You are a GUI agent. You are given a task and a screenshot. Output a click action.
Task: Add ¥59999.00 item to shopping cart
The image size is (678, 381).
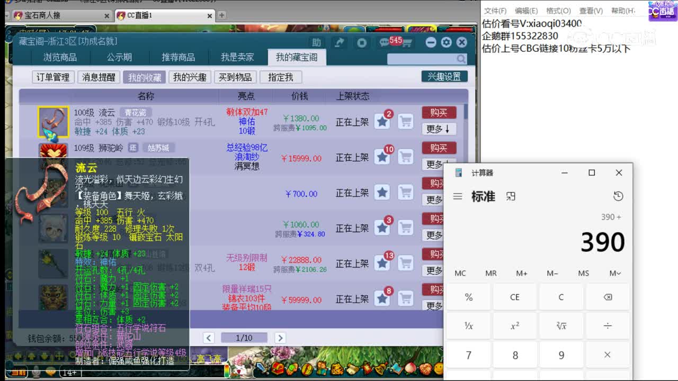[x=406, y=299]
